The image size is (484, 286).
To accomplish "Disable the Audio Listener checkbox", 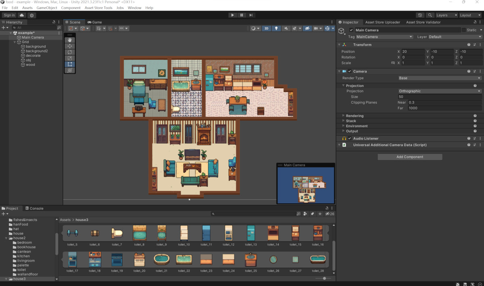I will (x=350, y=138).
